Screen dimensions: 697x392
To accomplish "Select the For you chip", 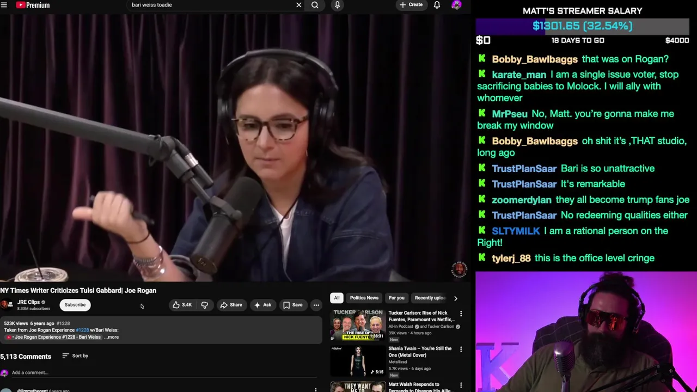I will pos(396,298).
